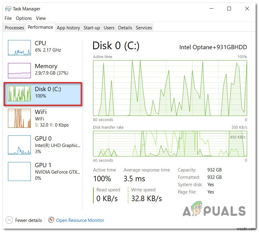
Task: Click the Task Manager title bar icon
Action: coord(8,9)
